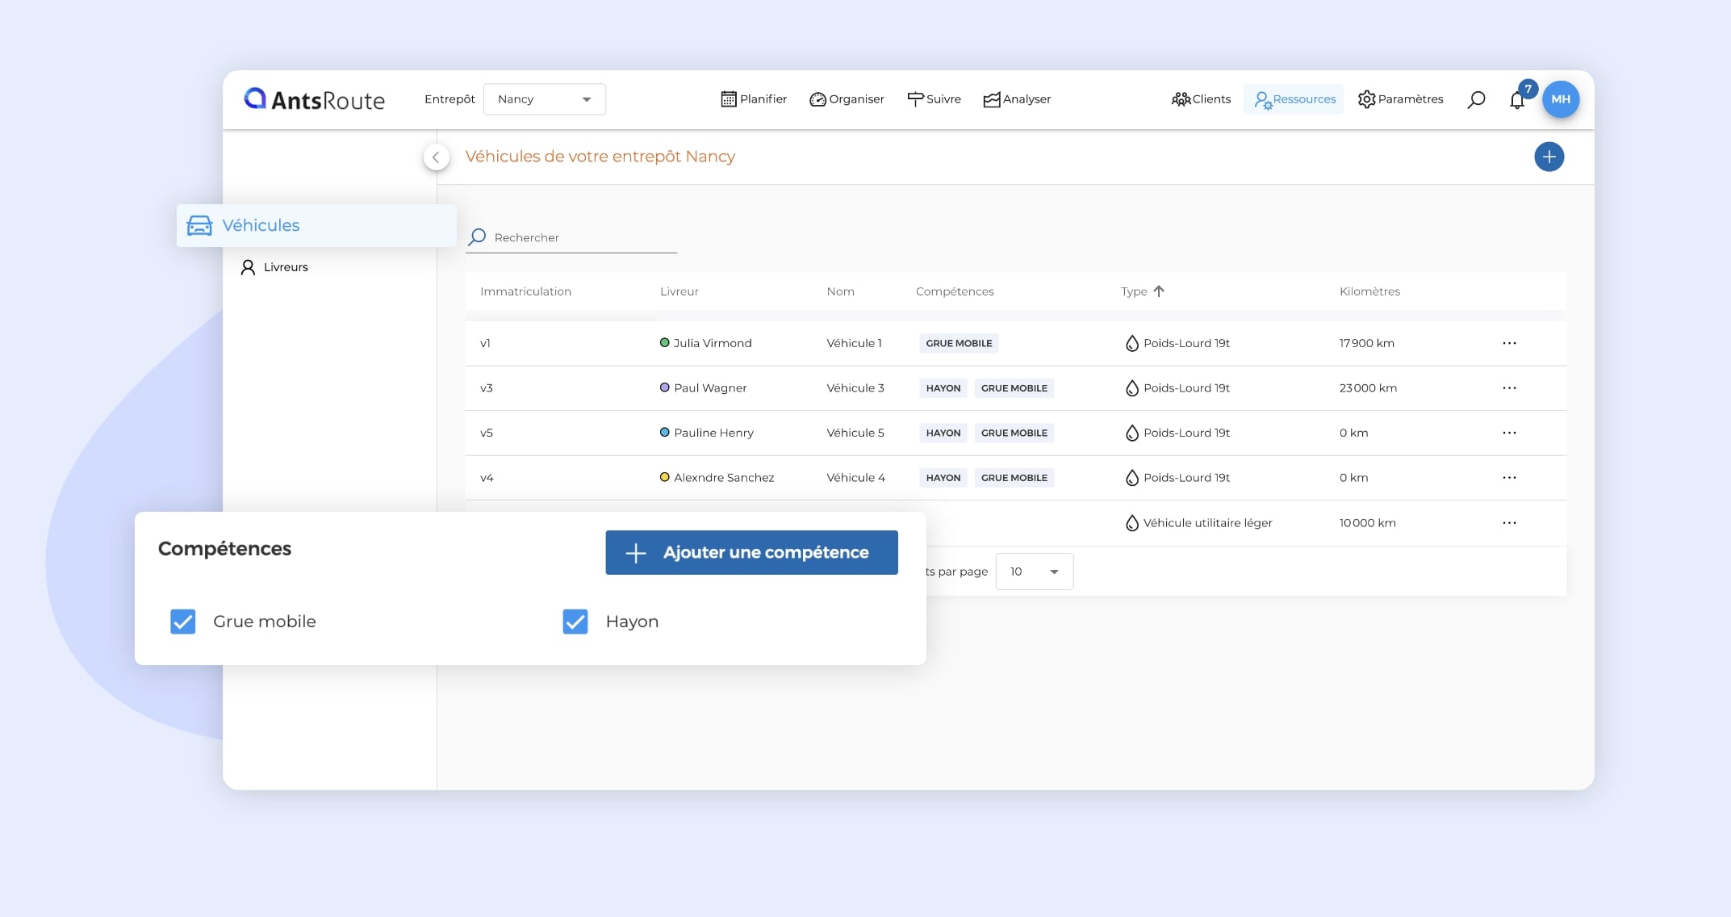Open actions menu for Véhicule 3 row
The image size is (1731, 917).
click(x=1509, y=388)
